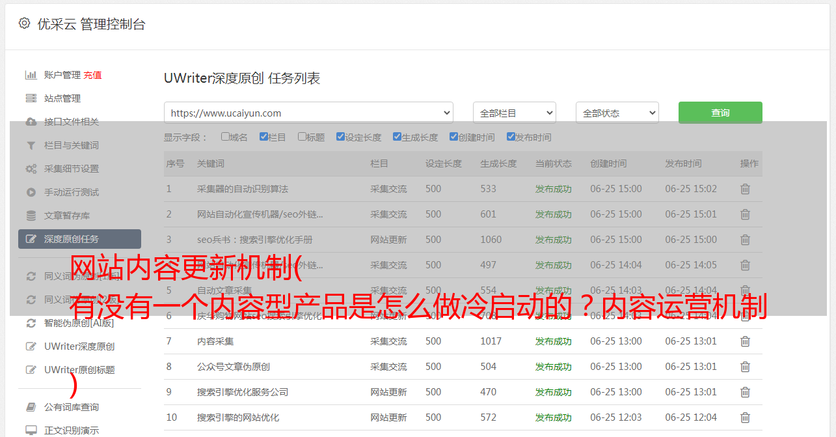Image resolution: width=836 pixels, height=437 pixels.
Task: Open 站点管理 via its server icon
Action: click(31, 98)
